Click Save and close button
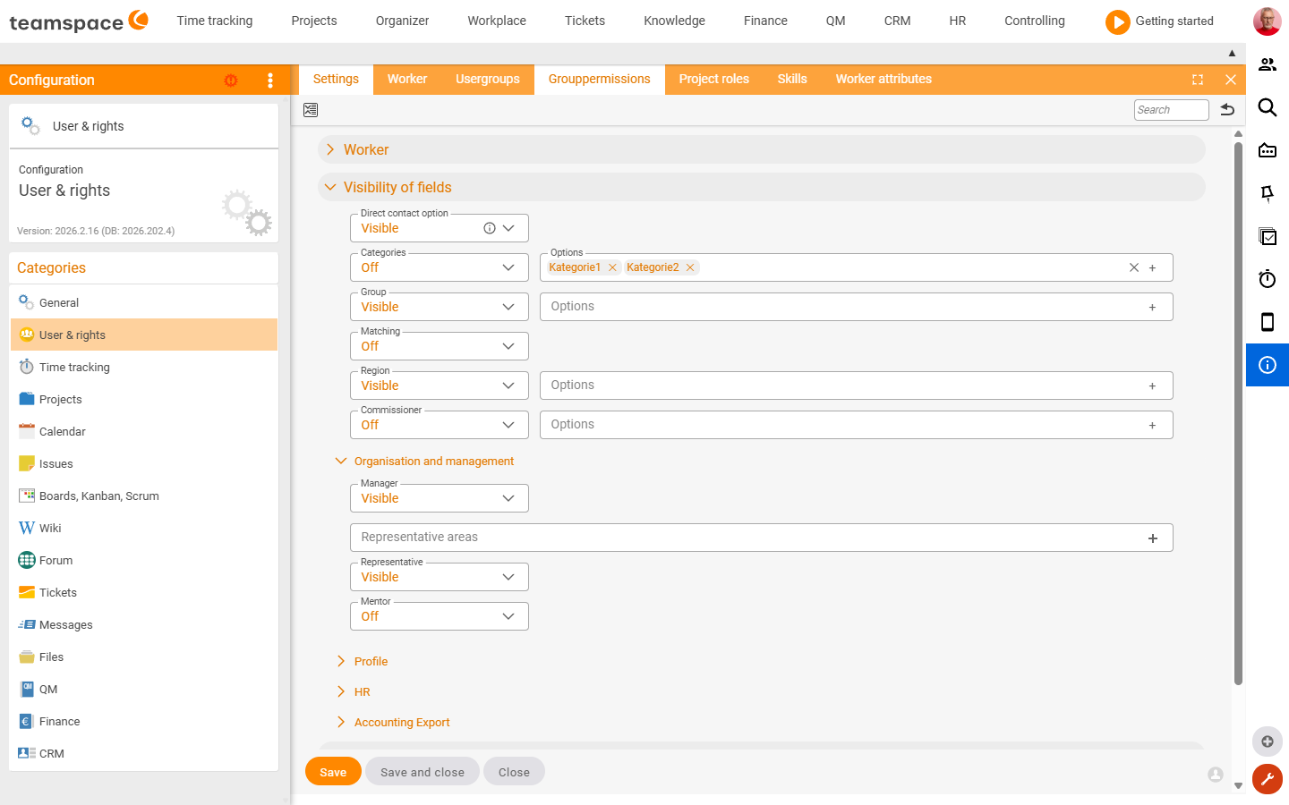1289x805 pixels. 423,772
